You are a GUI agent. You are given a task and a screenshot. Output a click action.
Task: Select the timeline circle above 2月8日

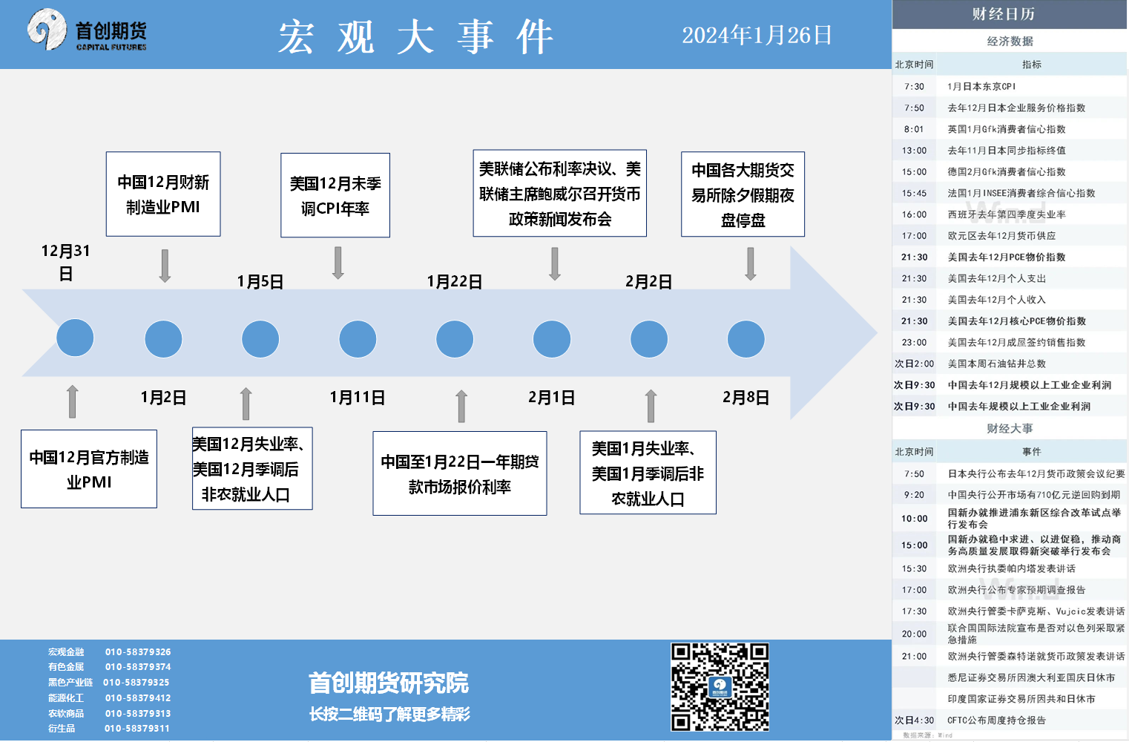(x=745, y=339)
